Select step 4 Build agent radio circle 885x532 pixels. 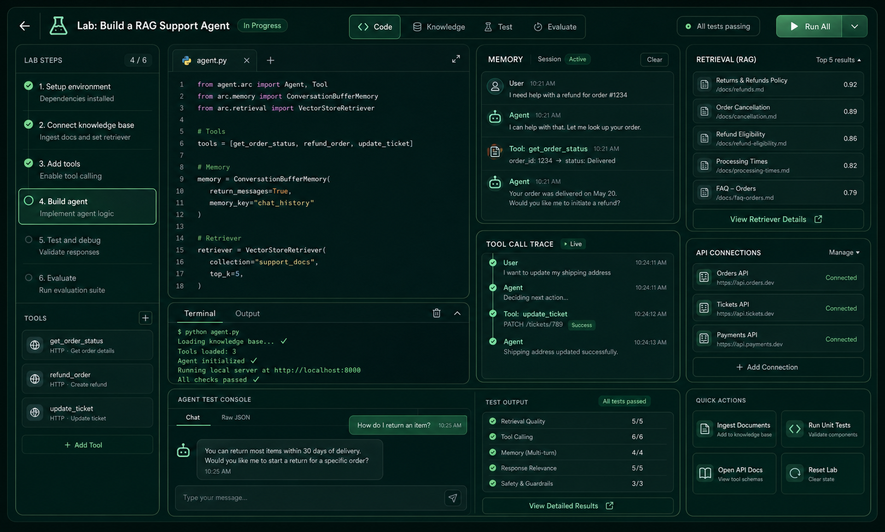28,201
